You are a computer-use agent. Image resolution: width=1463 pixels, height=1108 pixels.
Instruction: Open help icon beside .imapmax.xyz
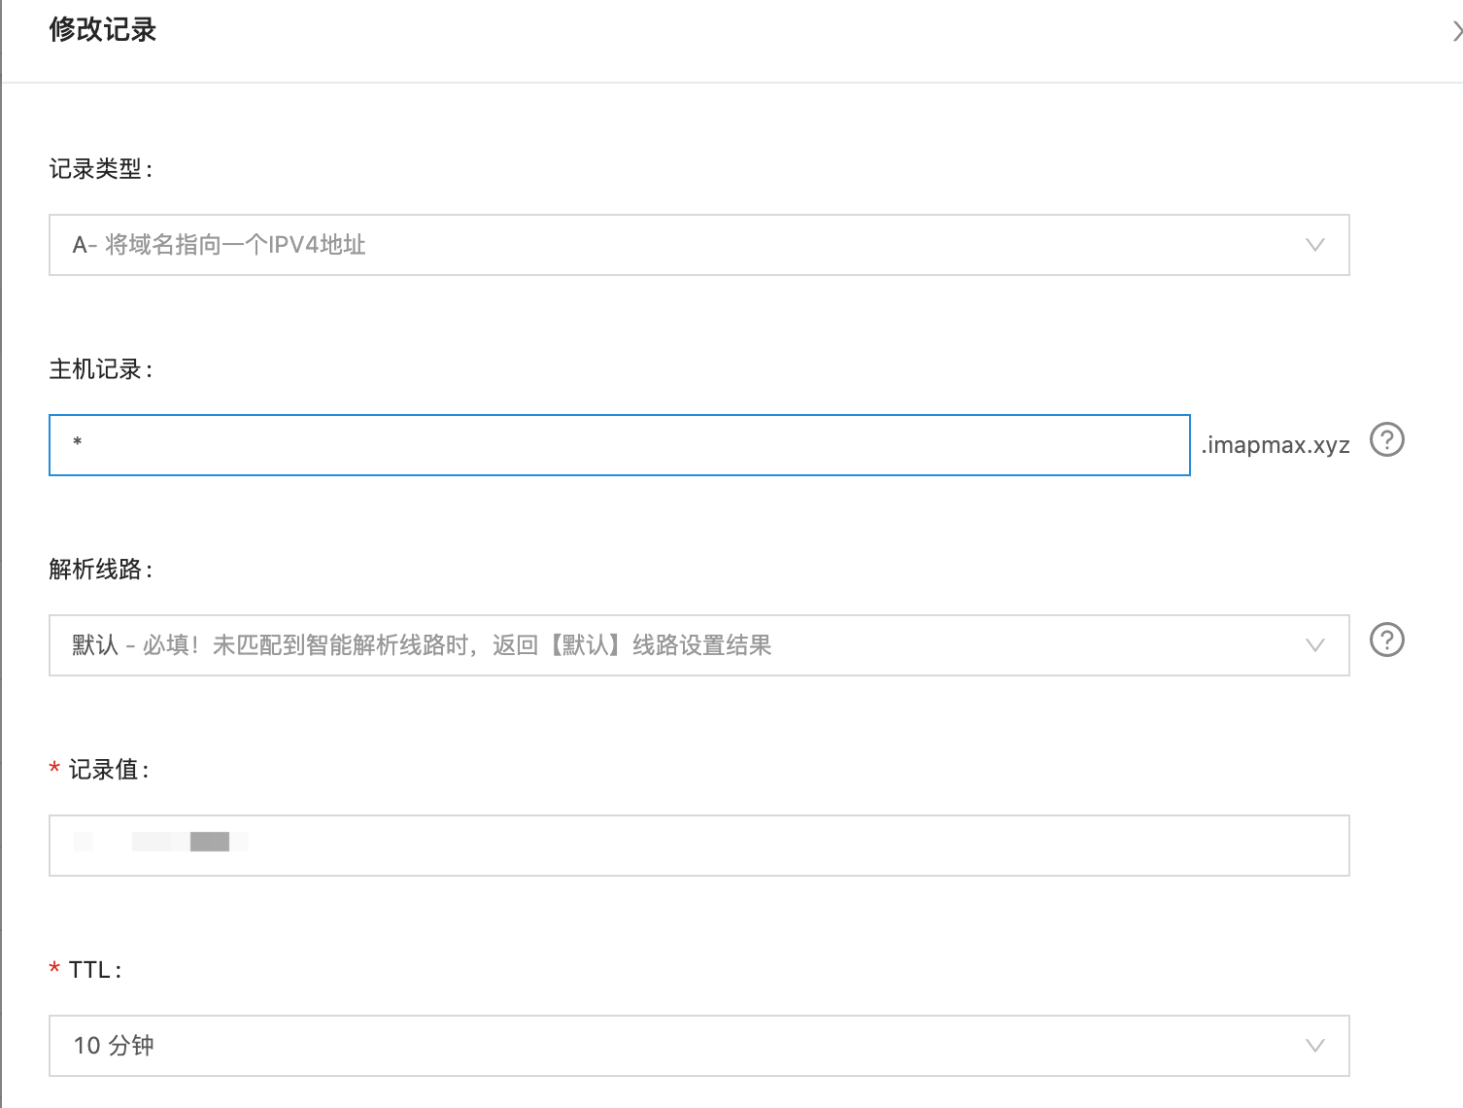[x=1386, y=440]
